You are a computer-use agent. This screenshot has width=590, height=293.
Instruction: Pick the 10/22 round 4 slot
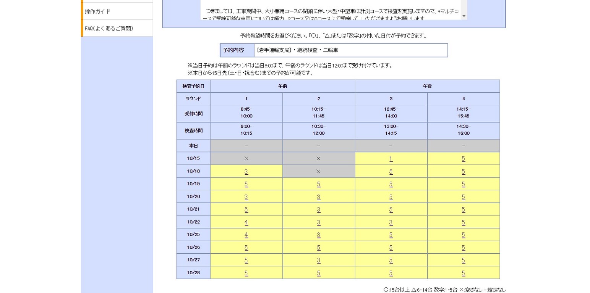point(464,222)
